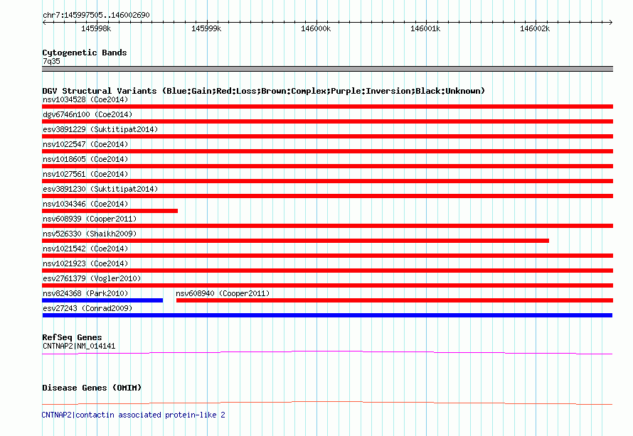The height and width of the screenshot is (436, 633).
Task: Open the nsv1034528 (Coe2014) variant label
Action: click(x=85, y=99)
